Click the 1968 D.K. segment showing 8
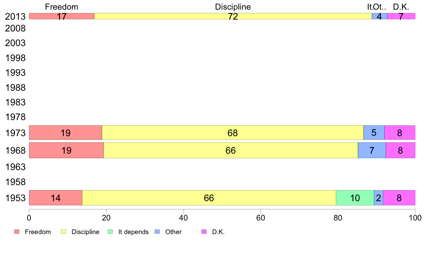Screen dimensions: 425x263 click(401, 150)
